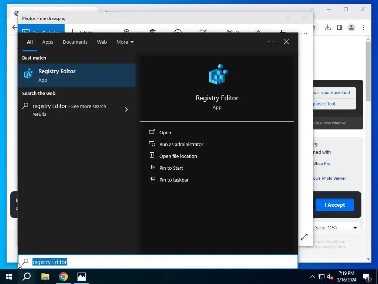Close the search panel with X
Screen dimensions: 378x284
click(x=286, y=42)
